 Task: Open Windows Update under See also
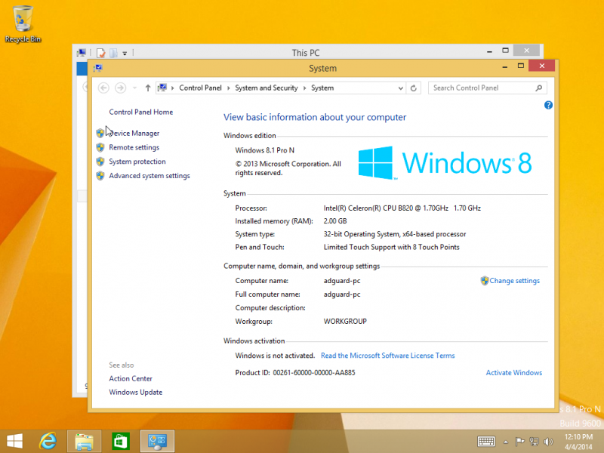click(x=136, y=392)
